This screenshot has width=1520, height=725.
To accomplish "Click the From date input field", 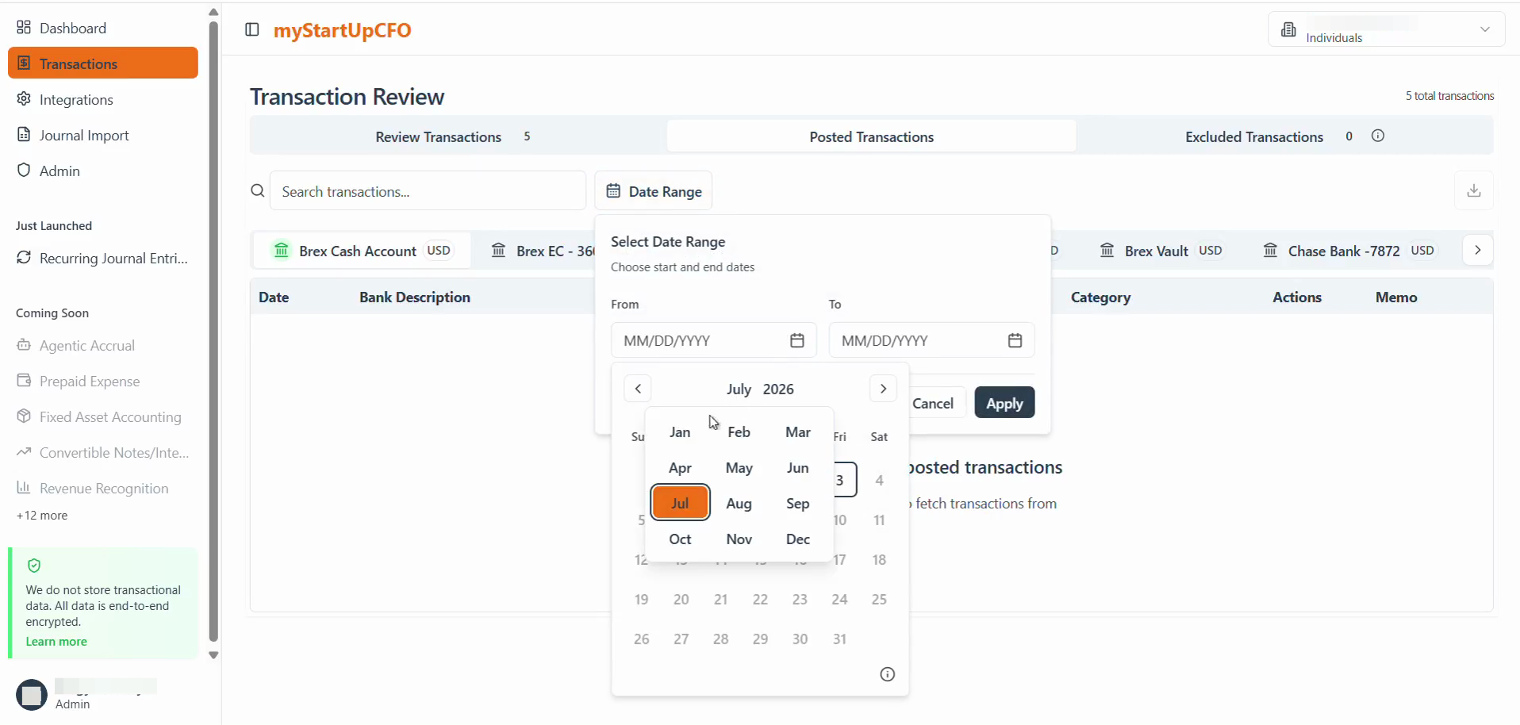I will click(713, 340).
